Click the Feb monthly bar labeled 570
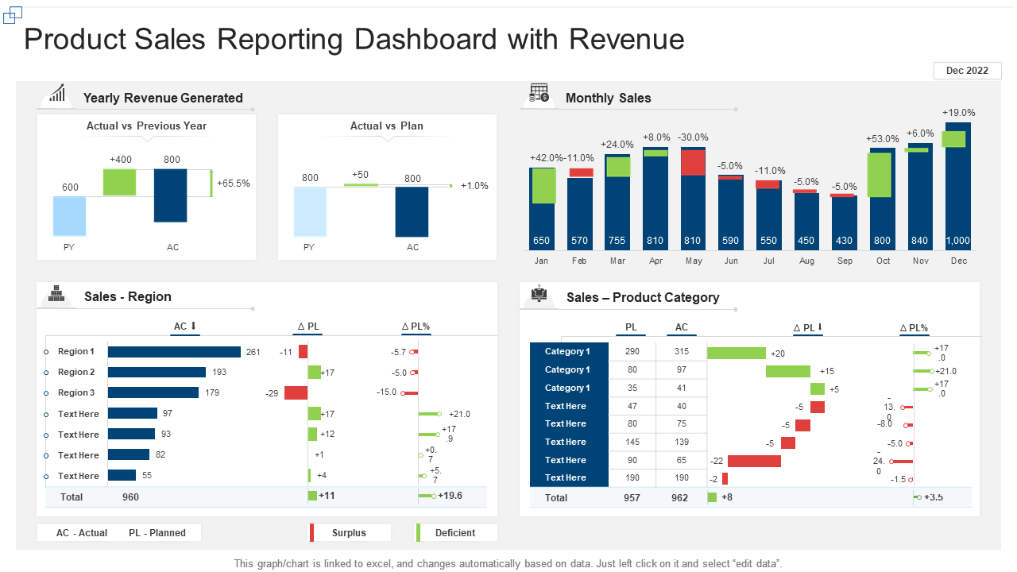The image size is (1017, 572). (x=579, y=214)
